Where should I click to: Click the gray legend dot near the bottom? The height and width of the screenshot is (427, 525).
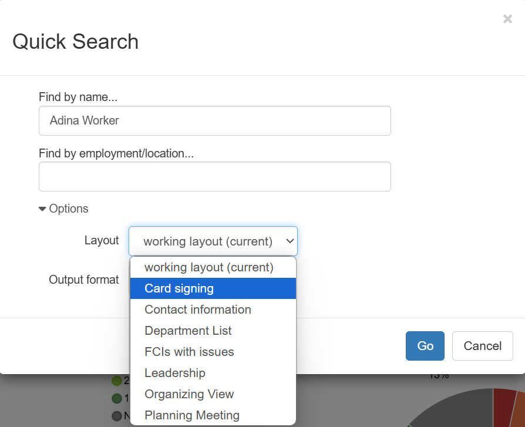[117, 415]
